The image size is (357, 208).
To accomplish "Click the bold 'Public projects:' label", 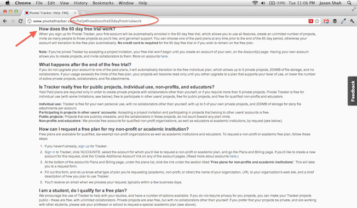I will click(51, 117).
